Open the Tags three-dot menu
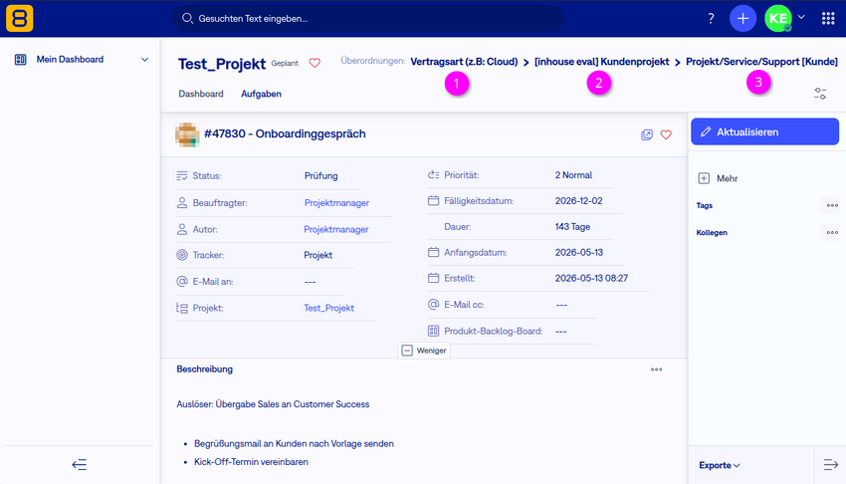The width and height of the screenshot is (846, 484). (x=832, y=205)
